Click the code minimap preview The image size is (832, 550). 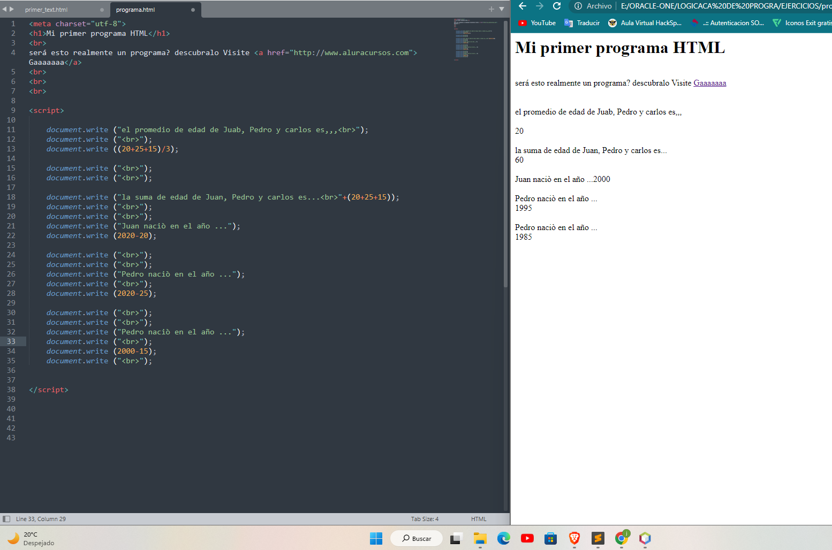(x=476, y=40)
